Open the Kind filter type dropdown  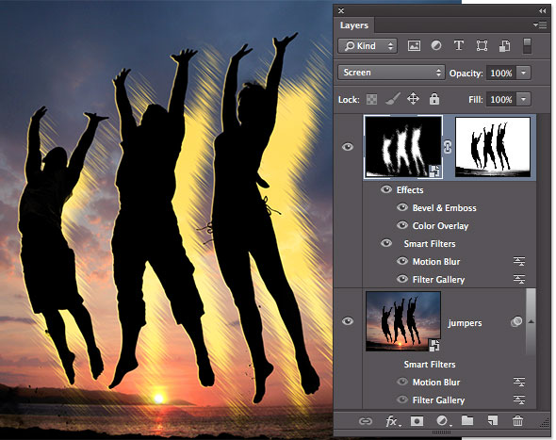(x=368, y=46)
